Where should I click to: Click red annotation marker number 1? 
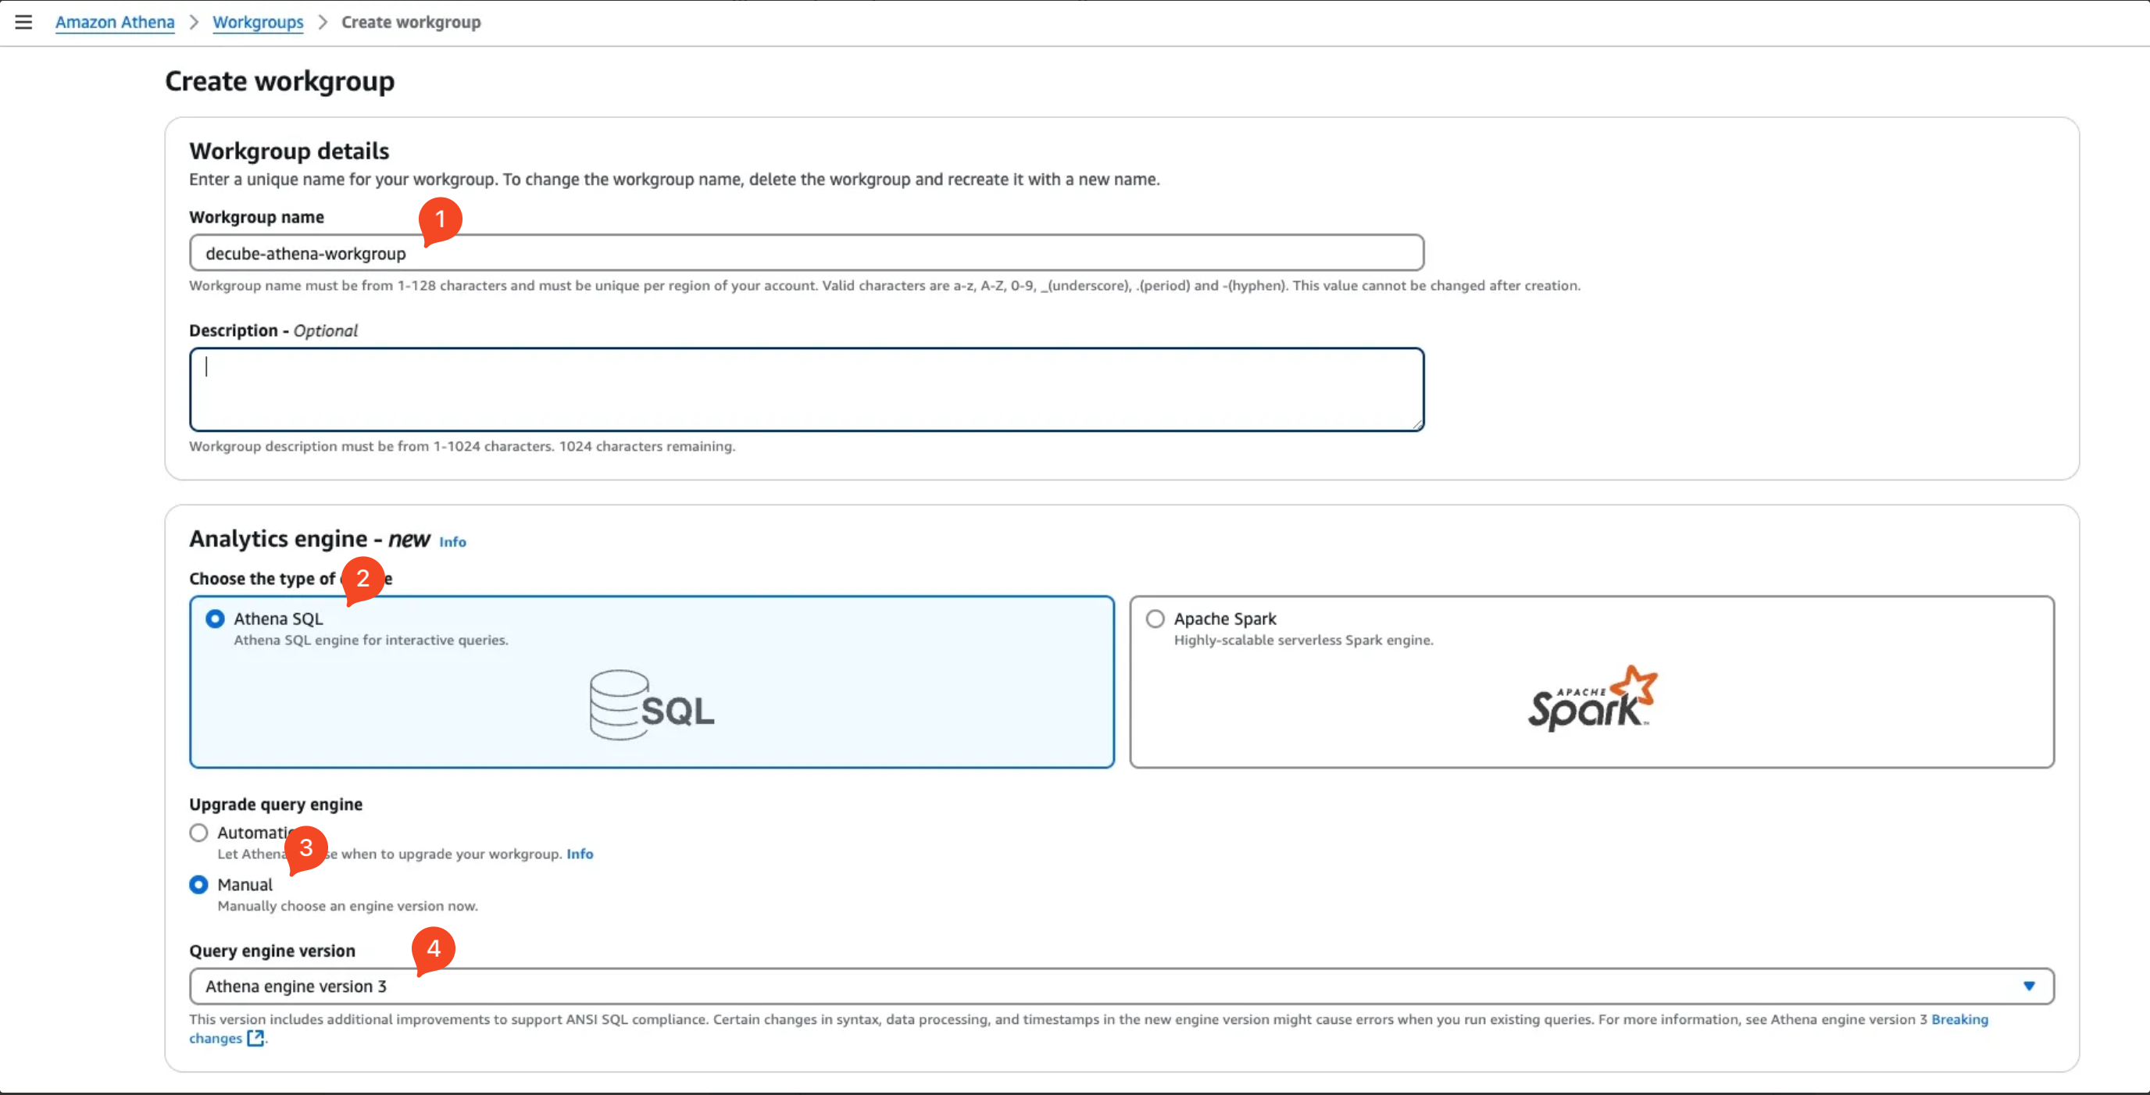pyautogui.click(x=440, y=219)
